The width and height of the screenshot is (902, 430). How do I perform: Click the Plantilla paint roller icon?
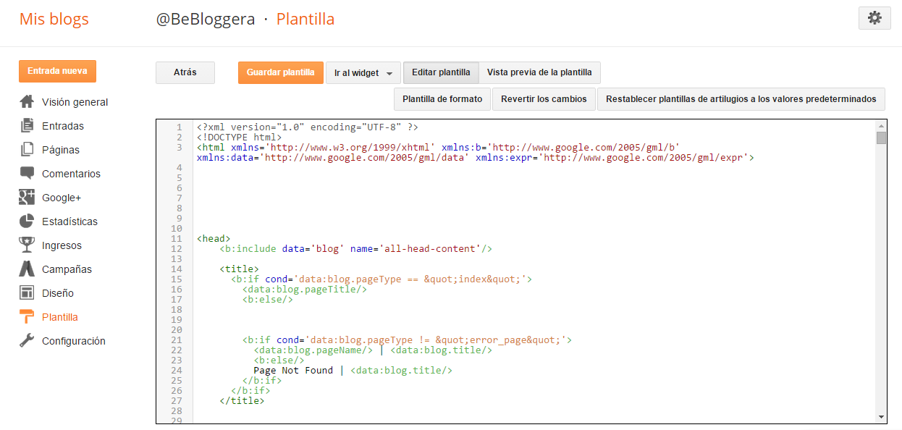point(27,317)
